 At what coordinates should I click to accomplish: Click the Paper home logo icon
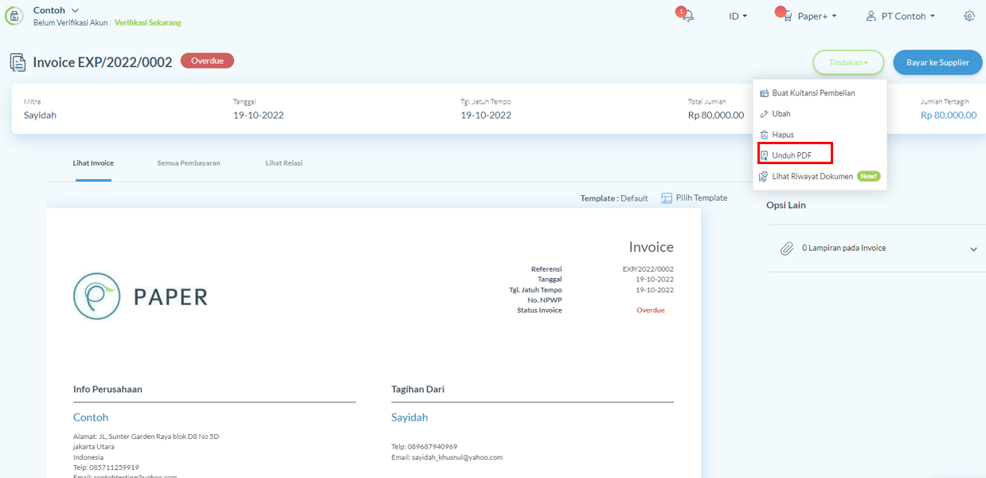coord(14,16)
